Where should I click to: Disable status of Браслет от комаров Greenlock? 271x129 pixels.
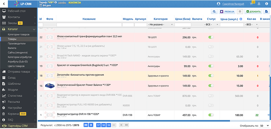(211, 66)
